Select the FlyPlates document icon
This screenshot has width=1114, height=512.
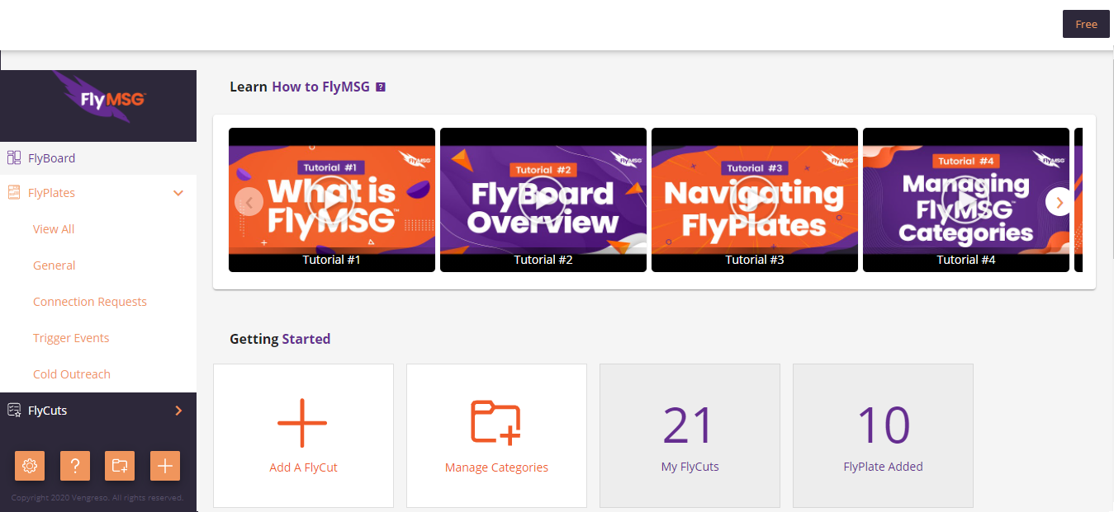pyautogui.click(x=13, y=192)
